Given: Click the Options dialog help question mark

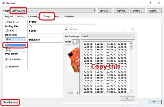Looking at the screenshot, I should [x=150, y=3].
